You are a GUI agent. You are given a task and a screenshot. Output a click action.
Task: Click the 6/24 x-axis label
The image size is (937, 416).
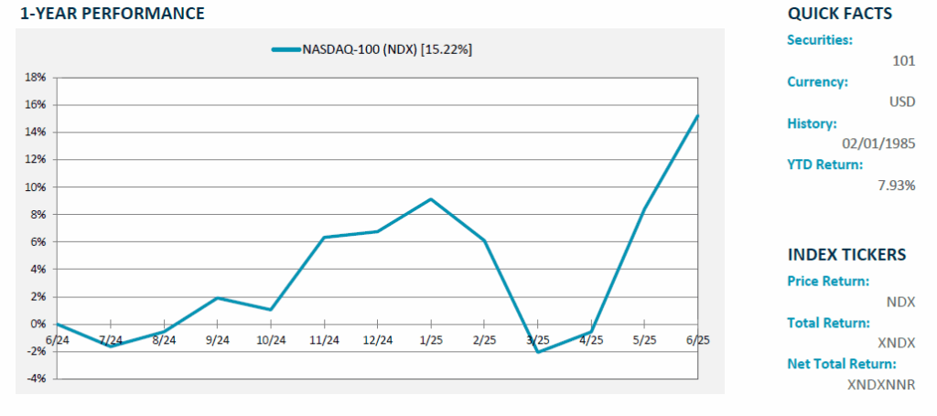pyautogui.click(x=57, y=341)
